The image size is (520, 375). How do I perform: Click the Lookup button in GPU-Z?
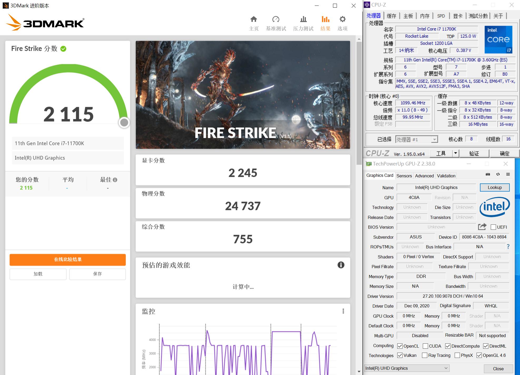[x=494, y=187]
